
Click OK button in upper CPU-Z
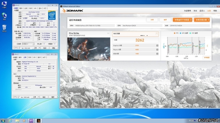pos(54,48)
